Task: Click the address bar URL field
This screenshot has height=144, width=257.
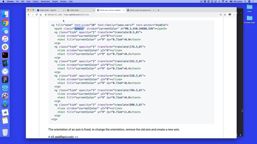Action: (x=124, y=15)
